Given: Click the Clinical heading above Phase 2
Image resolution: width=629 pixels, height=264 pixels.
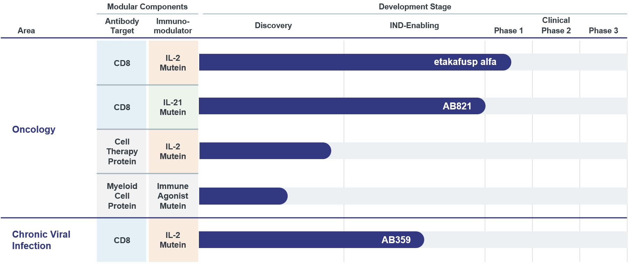Looking at the screenshot, I should coord(556,20).
